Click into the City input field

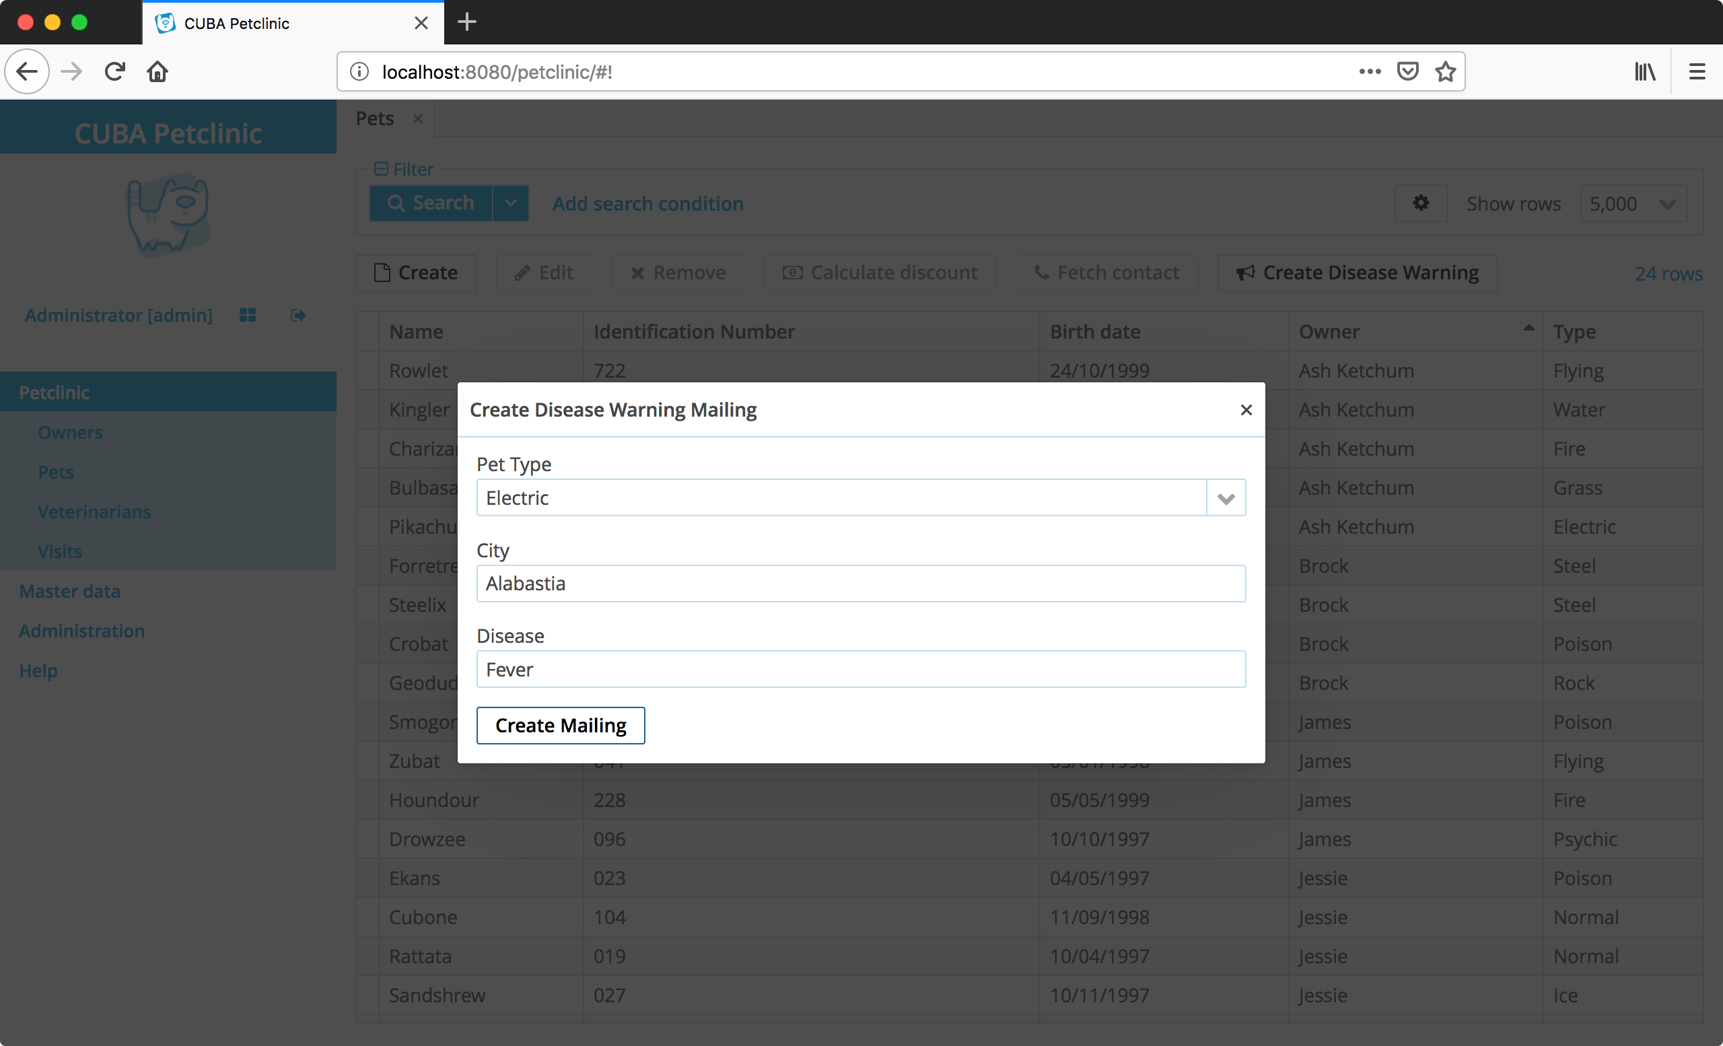point(860,583)
